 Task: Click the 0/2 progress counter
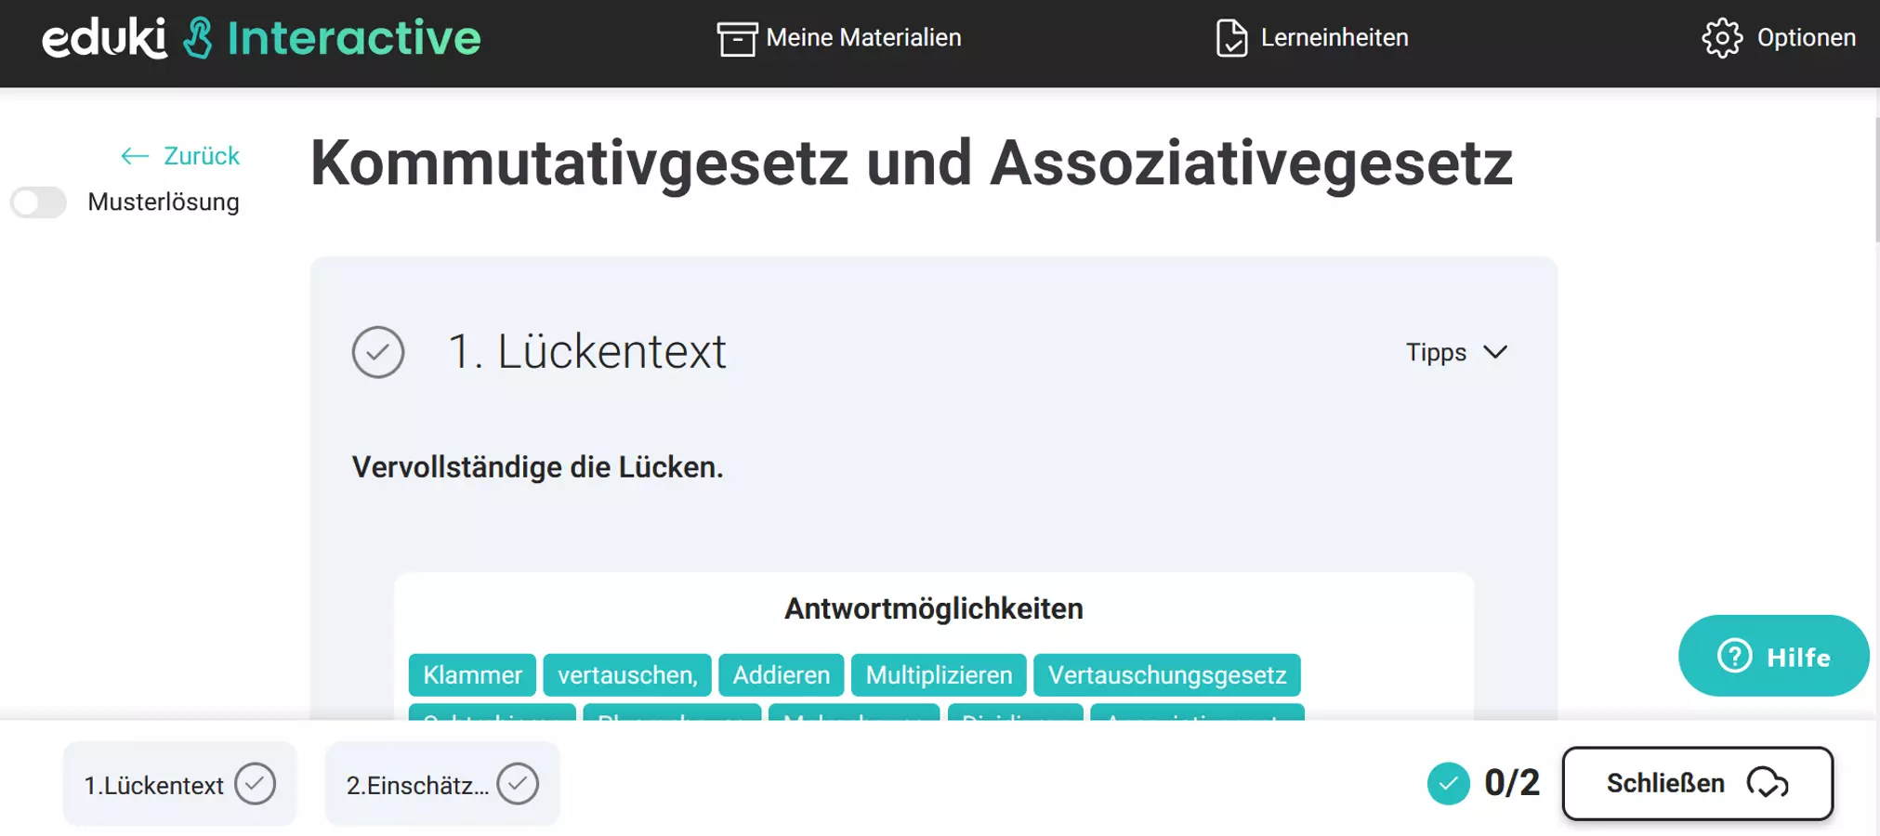click(x=1512, y=783)
